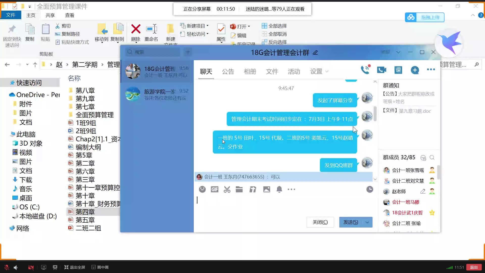Click the 关闭(C) button in chat window
Screen dimensions: 485x273
click(x=320, y=222)
